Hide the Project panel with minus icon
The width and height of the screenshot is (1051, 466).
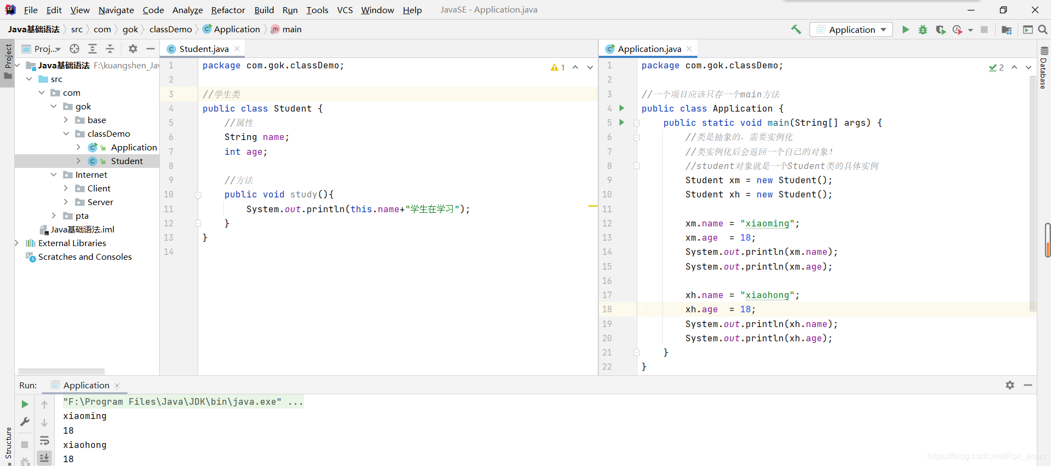(151, 49)
